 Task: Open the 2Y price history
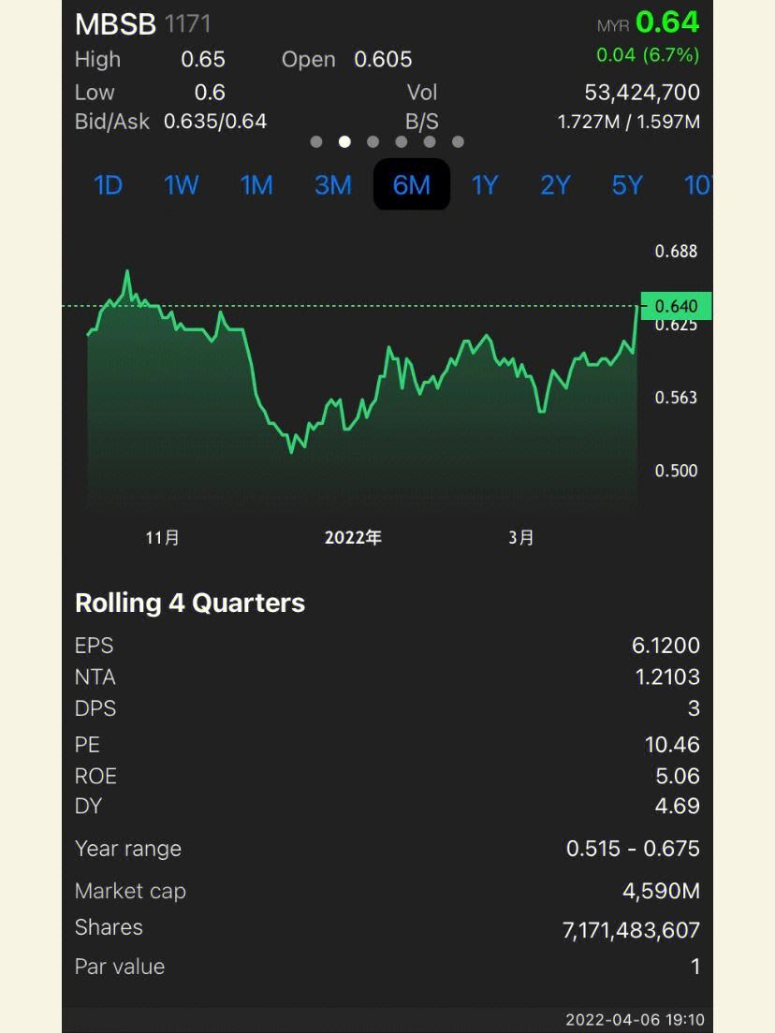555,185
